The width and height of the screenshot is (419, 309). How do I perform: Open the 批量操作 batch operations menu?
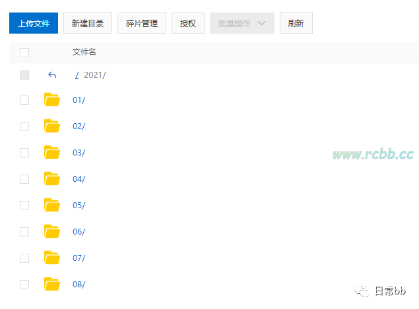pos(242,23)
